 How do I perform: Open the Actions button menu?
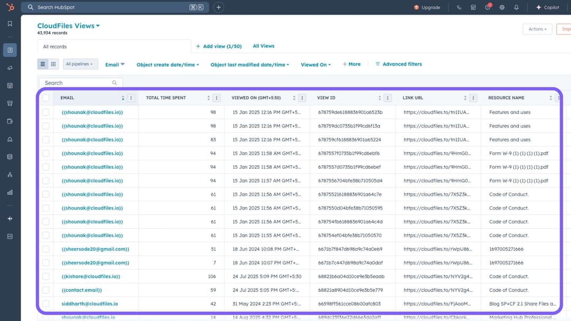point(537,29)
